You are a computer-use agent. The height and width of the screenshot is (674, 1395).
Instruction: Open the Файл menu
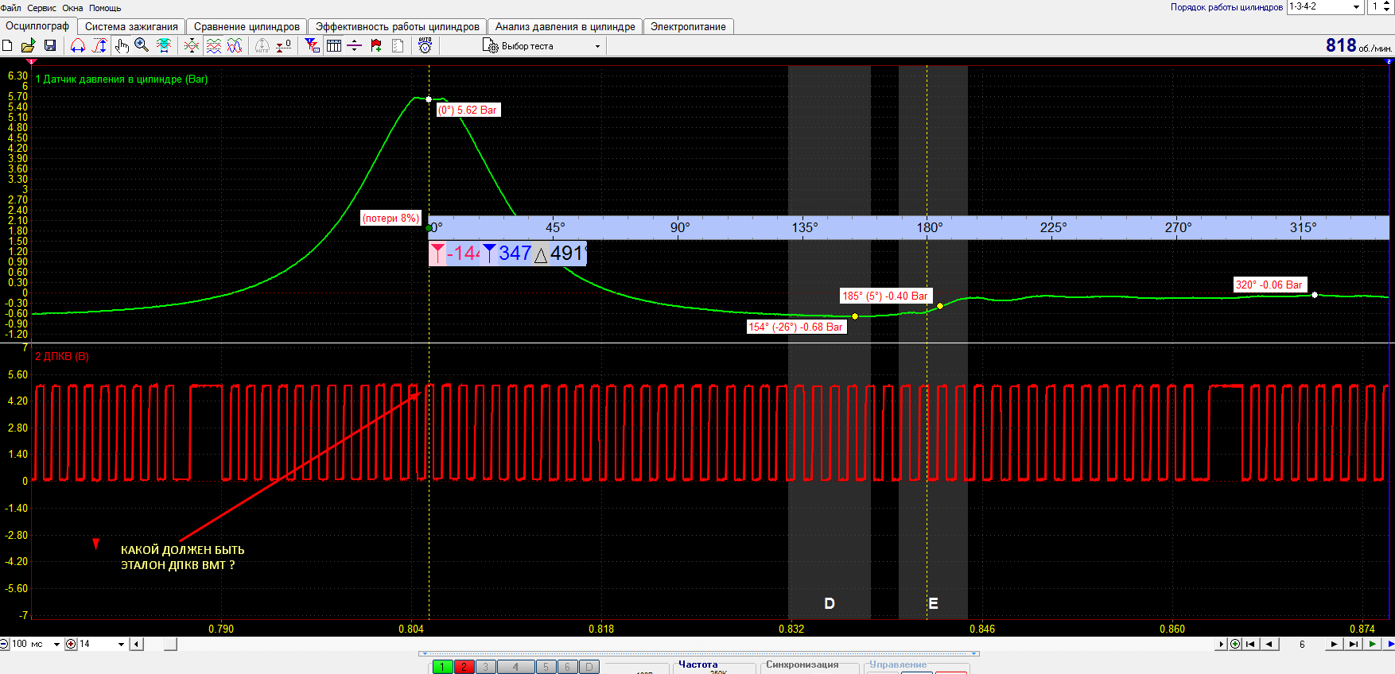10,8
